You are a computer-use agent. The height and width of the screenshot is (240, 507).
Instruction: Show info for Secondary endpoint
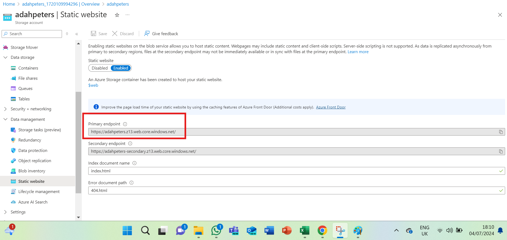(130, 144)
